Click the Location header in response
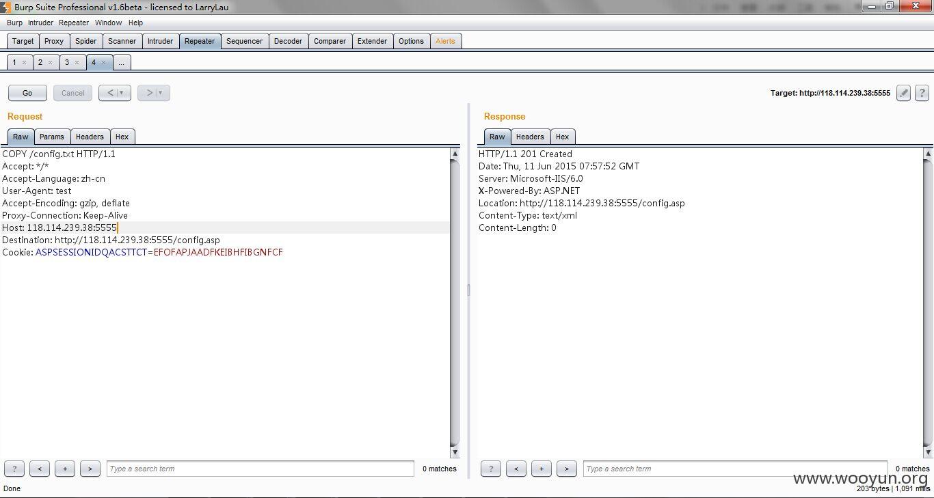The height and width of the screenshot is (498, 934). pos(581,203)
